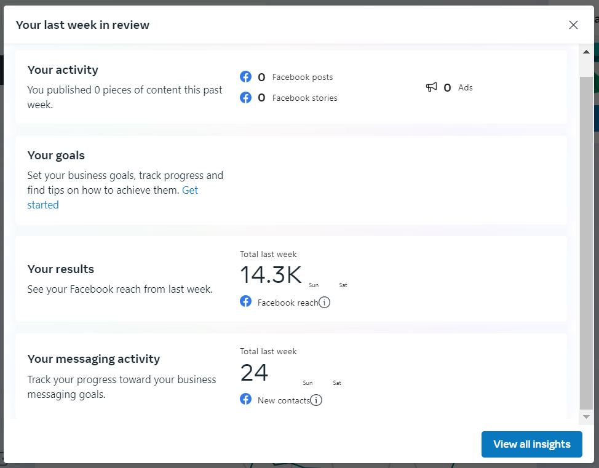The image size is (599, 468).
Task: Open the New contacts info tooltip icon
Action: click(x=316, y=400)
